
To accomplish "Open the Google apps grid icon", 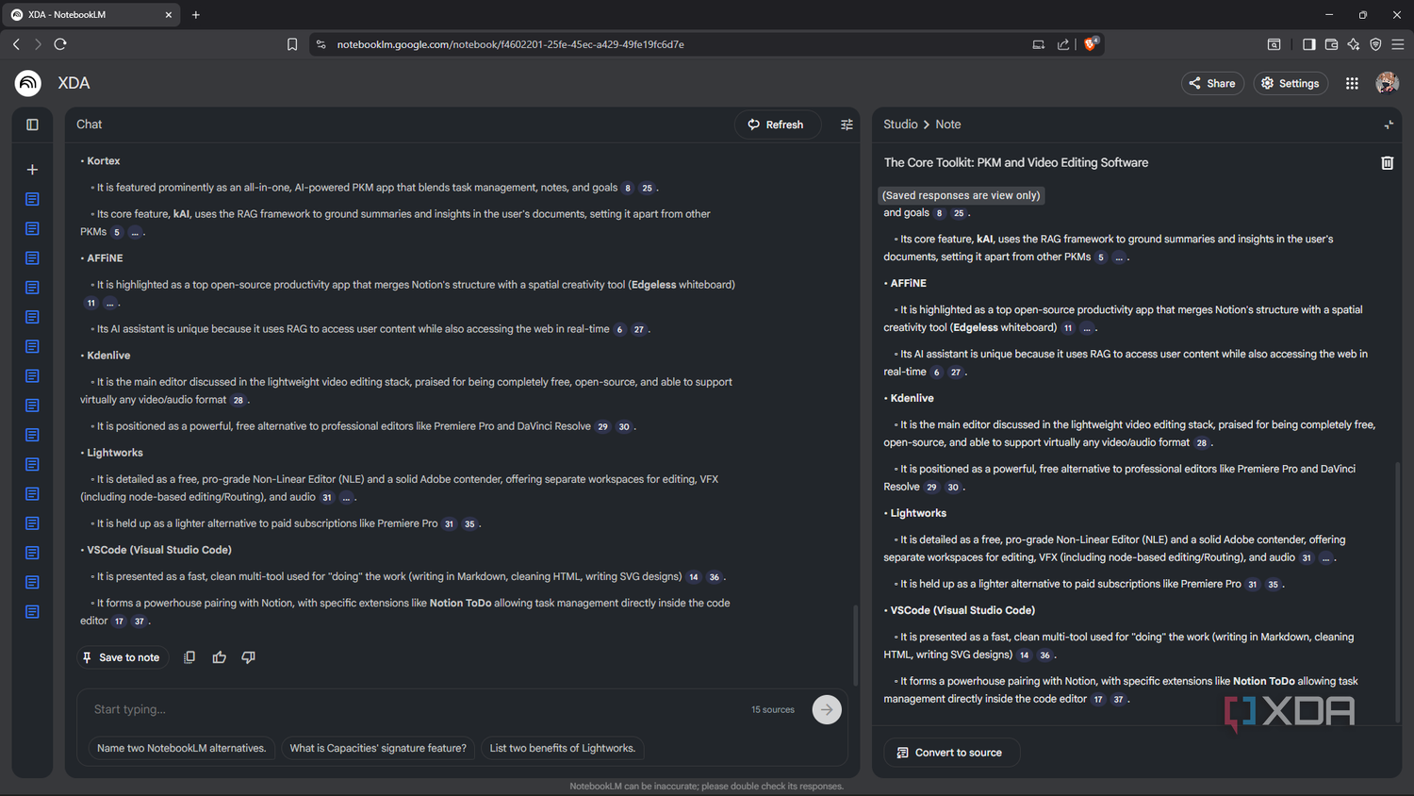I will (x=1352, y=83).
